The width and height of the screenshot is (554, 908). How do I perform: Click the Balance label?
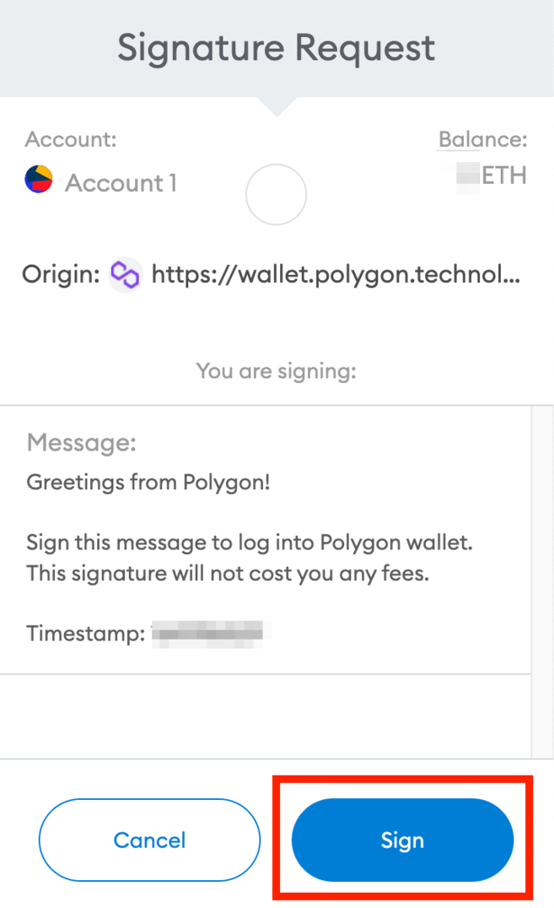tap(482, 139)
